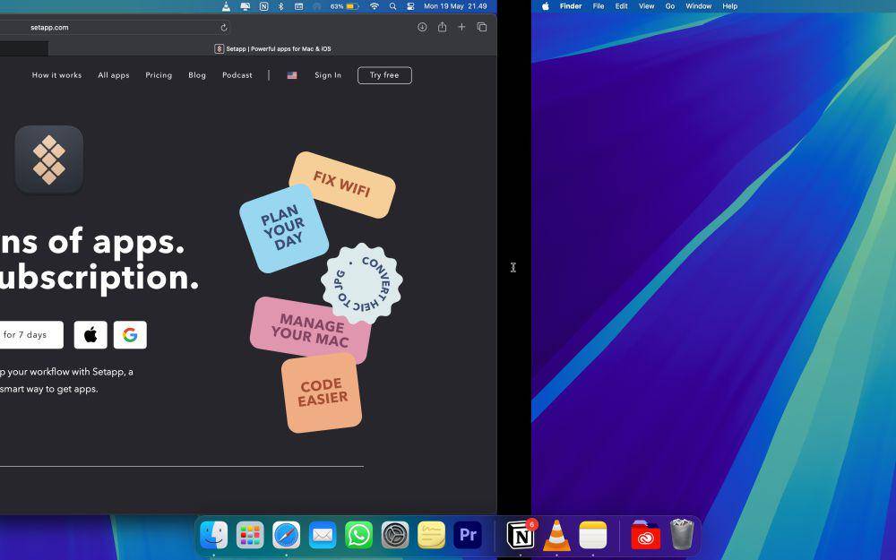Check the battery status at 63%

(x=345, y=6)
